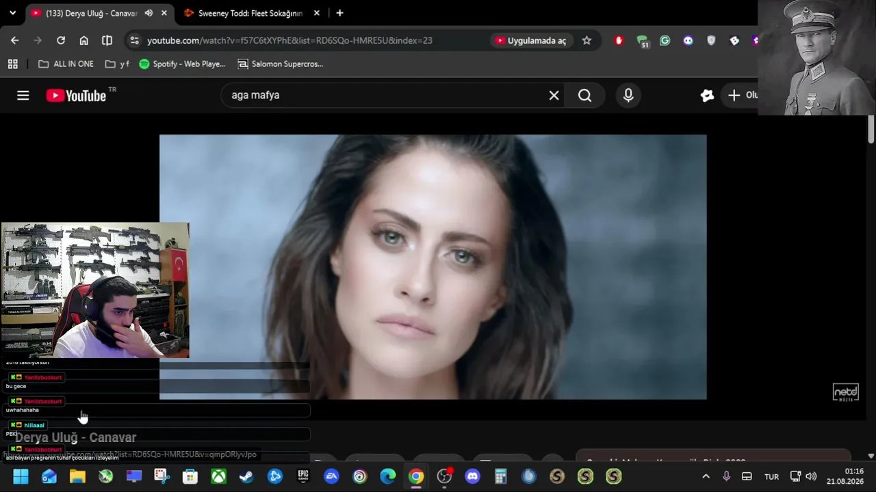This screenshot has height=492, width=876.
Task: Open Microsoft Edge from taskbar
Action: pyautogui.click(x=388, y=476)
